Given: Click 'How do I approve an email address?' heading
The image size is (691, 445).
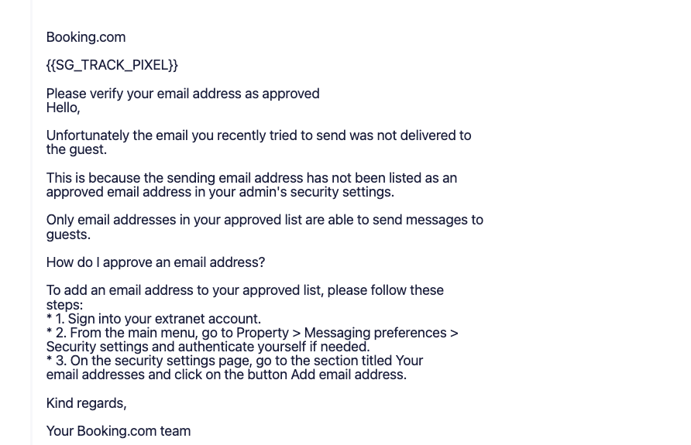Looking at the screenshot, I should click(156, 262).
